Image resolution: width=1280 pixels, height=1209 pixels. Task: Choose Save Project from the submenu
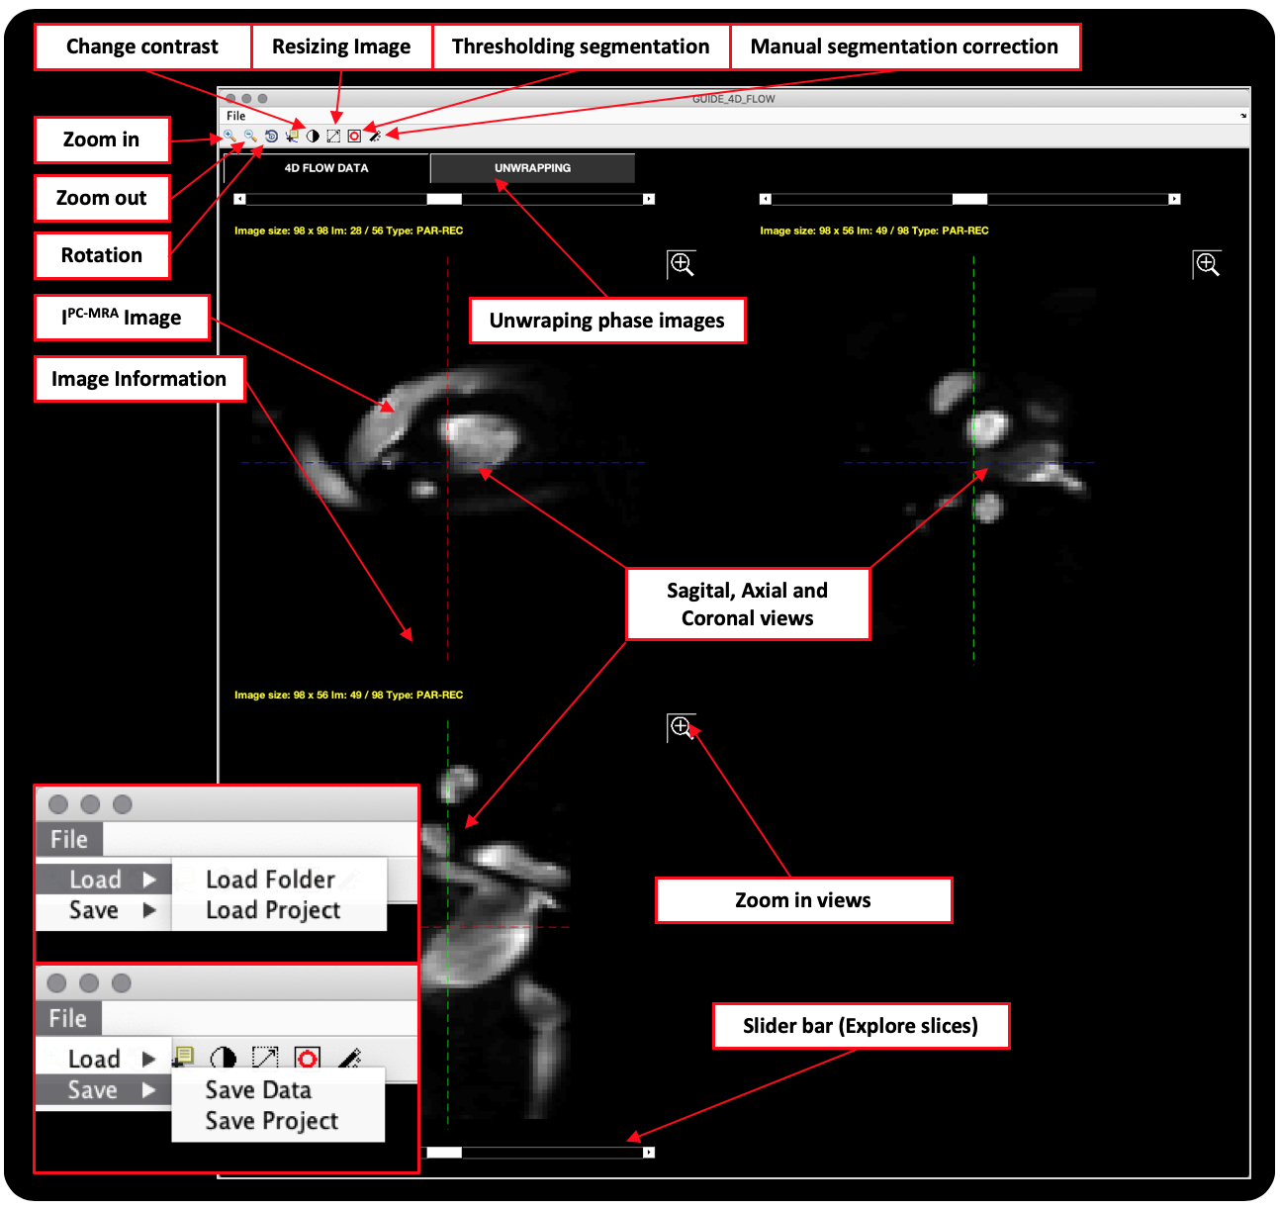coord(271,1121)
